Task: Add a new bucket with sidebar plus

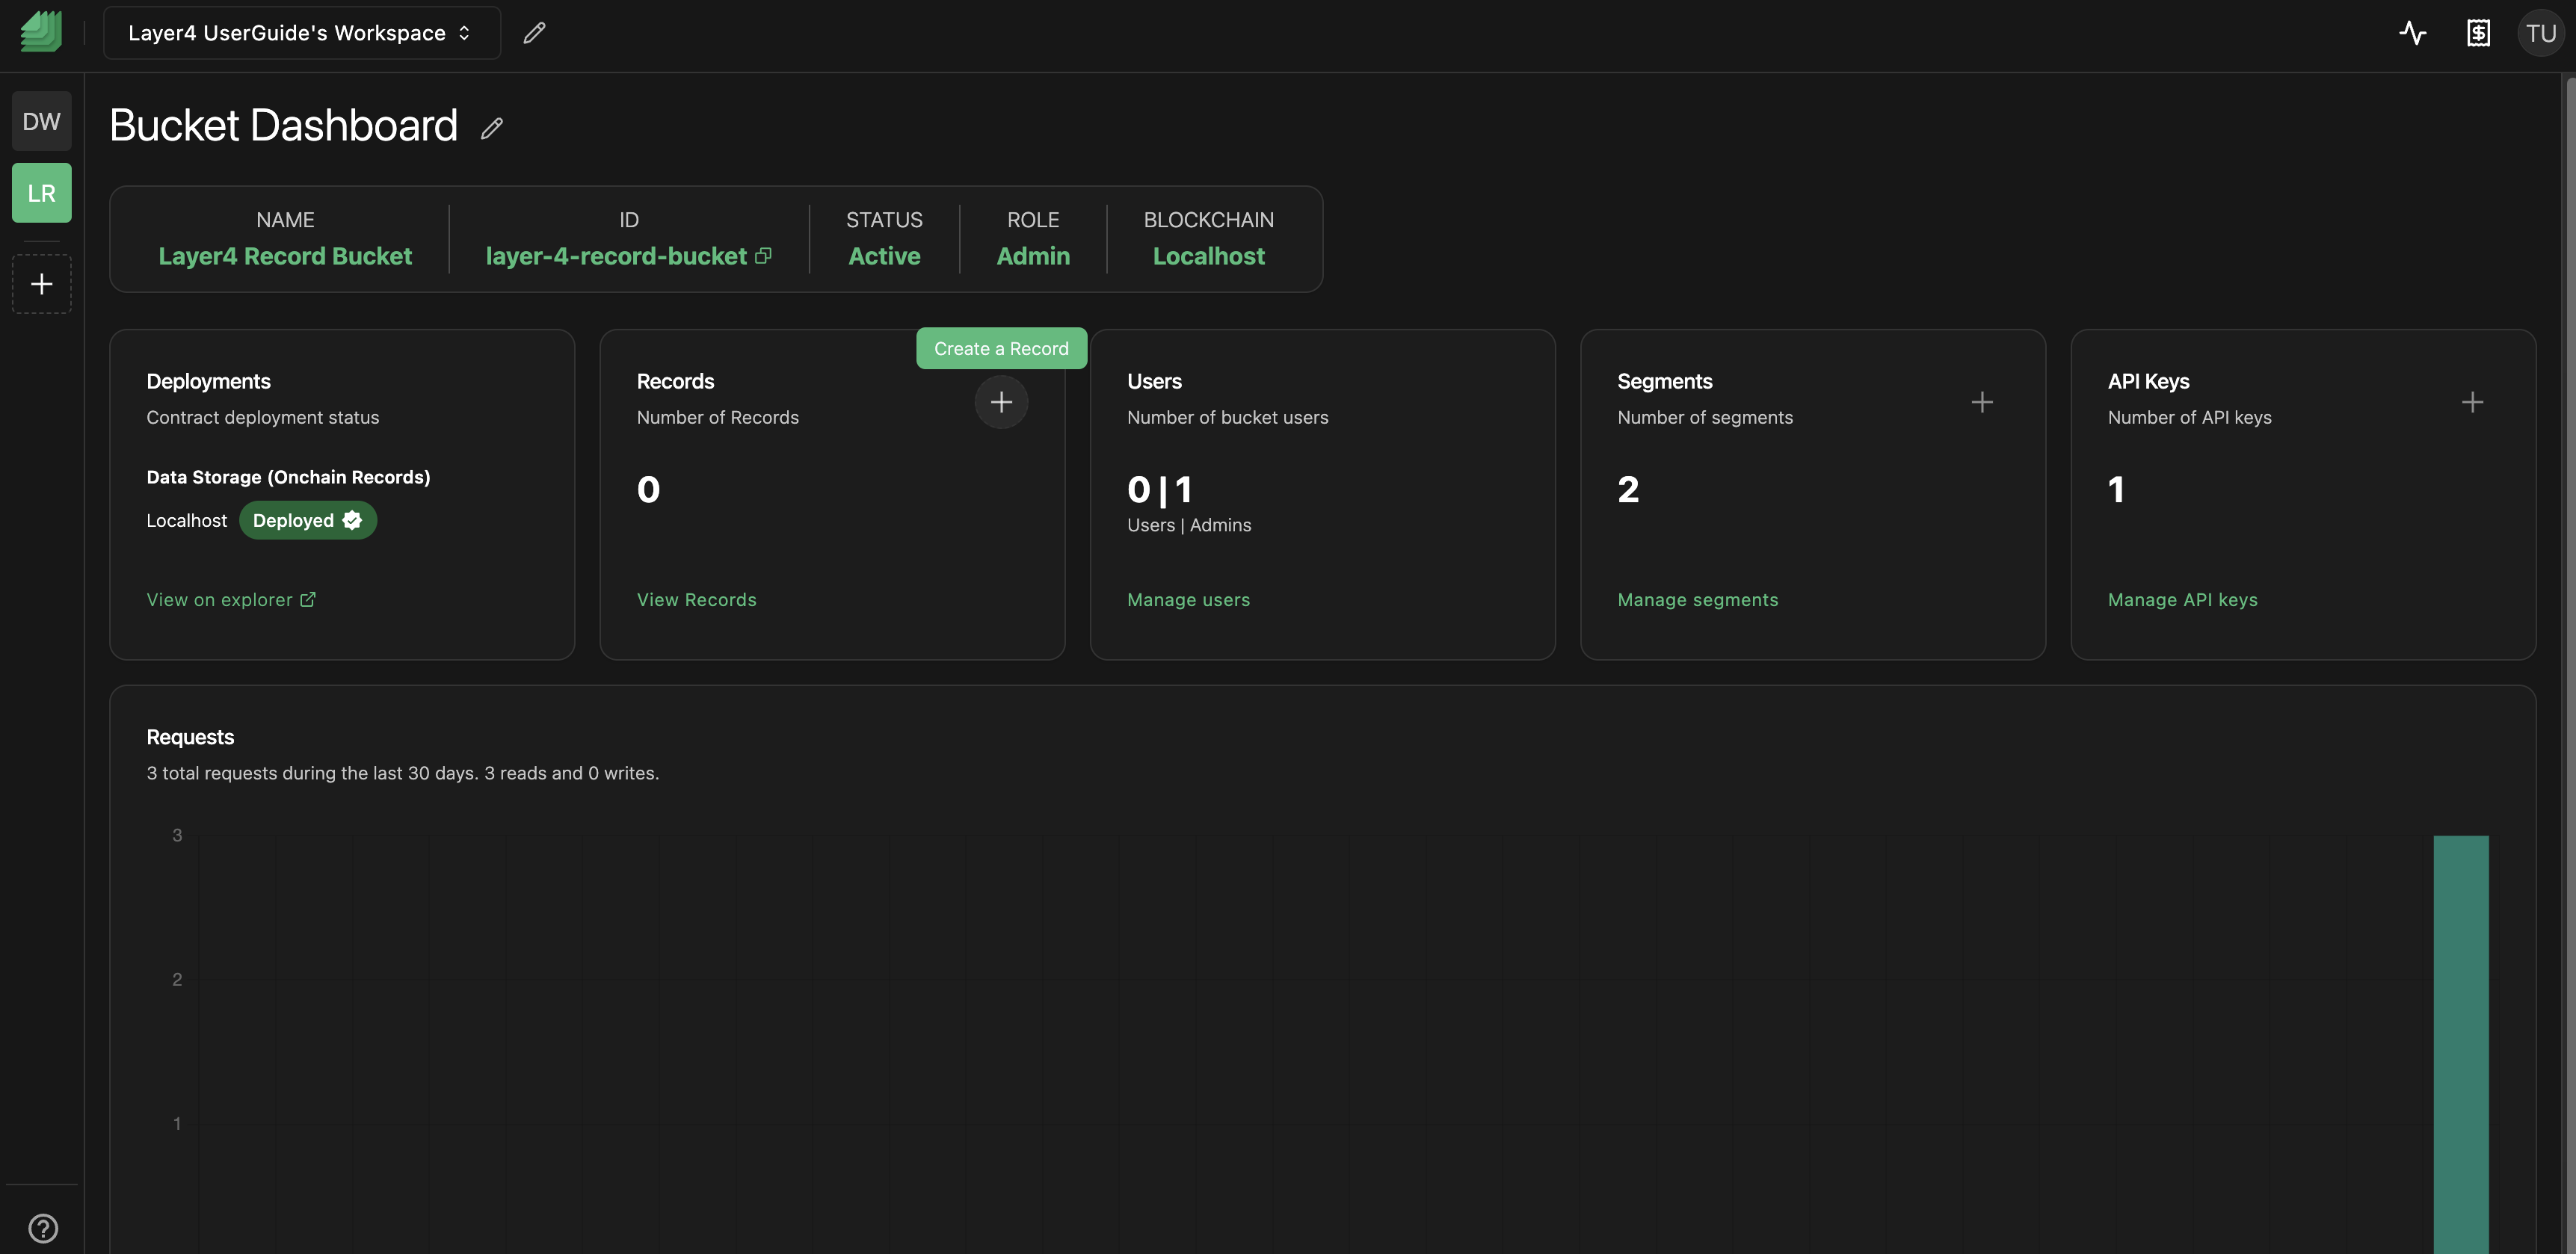Action: click(42, 284)
